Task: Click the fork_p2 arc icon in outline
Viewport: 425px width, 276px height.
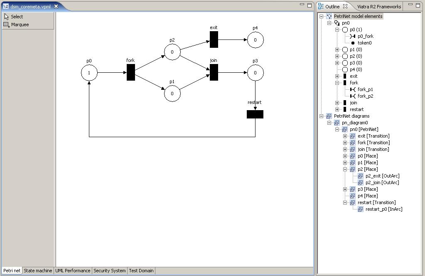Action: [x=353, y=96]
